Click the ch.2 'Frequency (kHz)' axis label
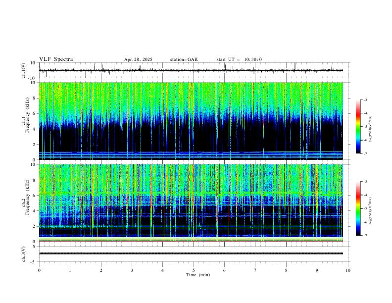 coord(27,197)
